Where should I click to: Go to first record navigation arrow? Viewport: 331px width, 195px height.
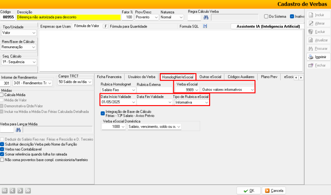click(5, 190)
